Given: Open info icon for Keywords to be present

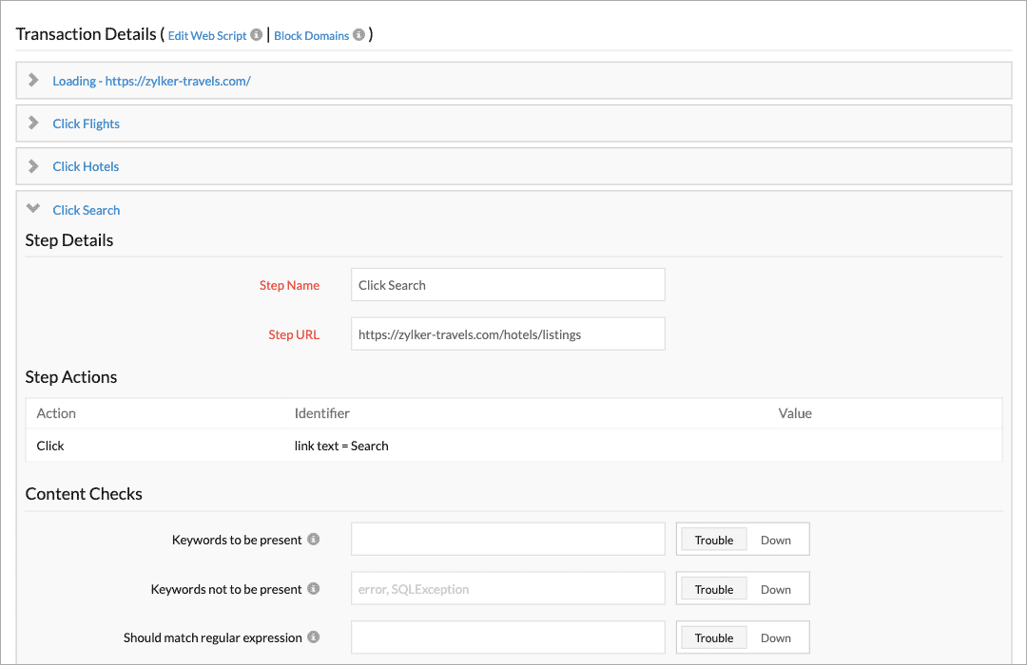Looking at the screenshot, I should [315, 539].
